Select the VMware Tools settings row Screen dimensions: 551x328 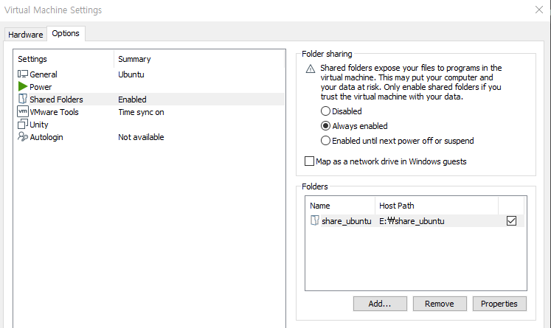click(x=149, y=112)
